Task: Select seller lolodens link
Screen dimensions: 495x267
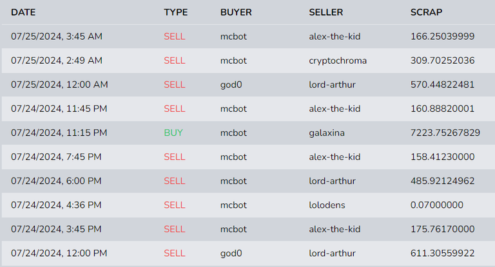Action: point(327,205)
